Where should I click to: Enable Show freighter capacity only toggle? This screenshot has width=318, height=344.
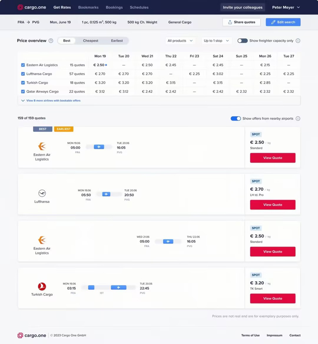[243, 41]
